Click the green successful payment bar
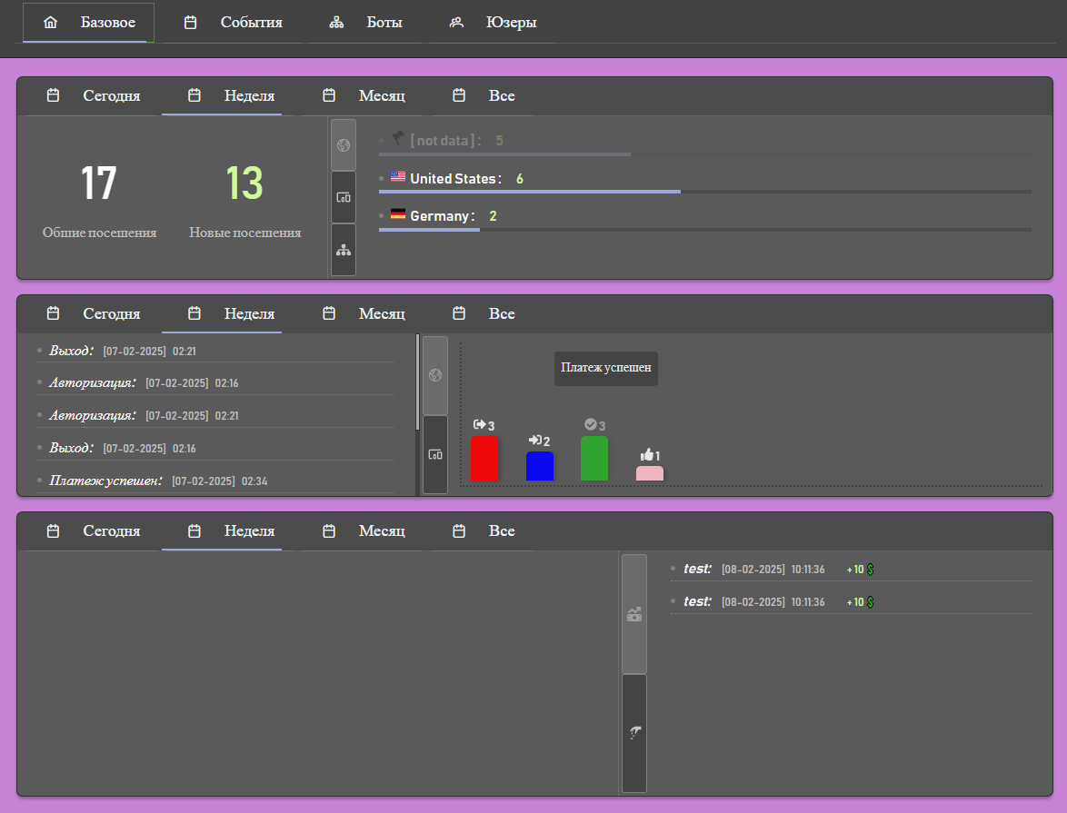Screen dimensions: 1067x813 [x=594, y=459]
